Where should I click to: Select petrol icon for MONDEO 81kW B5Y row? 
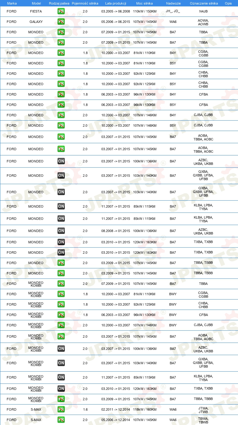click(x=61, y=63)
